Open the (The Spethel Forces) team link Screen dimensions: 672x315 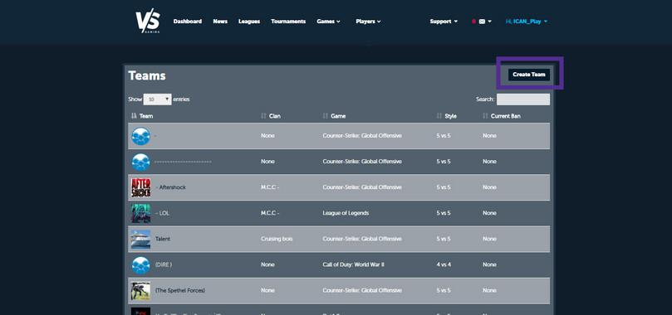pos(180,290)
